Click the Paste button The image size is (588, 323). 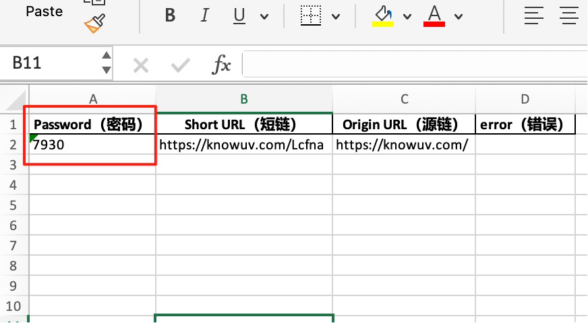pos(44,11)
